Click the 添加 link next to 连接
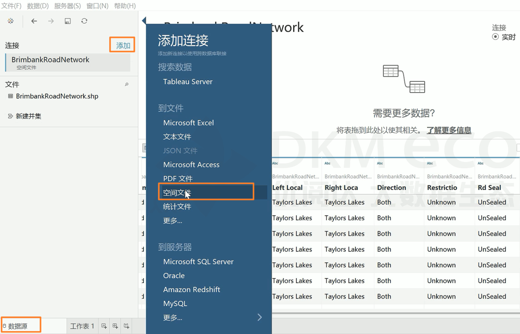 coord(123,46)
